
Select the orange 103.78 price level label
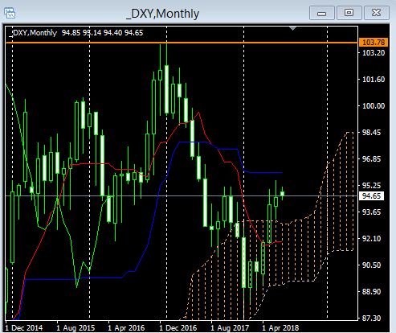point(374,43)
